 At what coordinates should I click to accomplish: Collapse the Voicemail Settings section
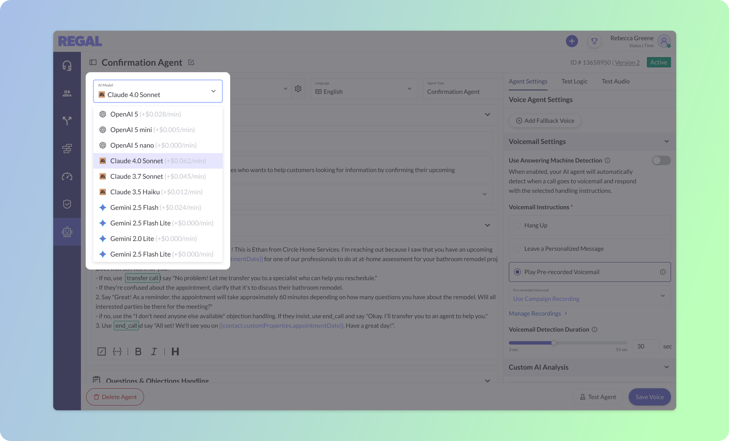(x=667, y=141)
